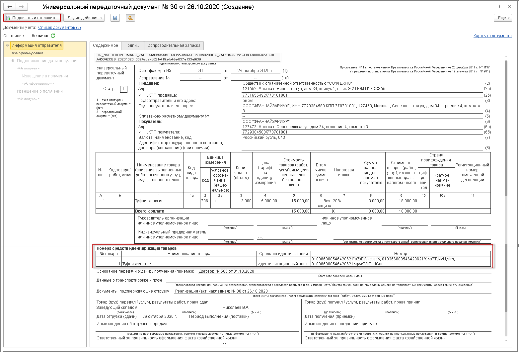Image resolution: width=519 pixels, height=352 pixels.
Task: Click the price cell 5 000,00
Action: click(265, 203)
